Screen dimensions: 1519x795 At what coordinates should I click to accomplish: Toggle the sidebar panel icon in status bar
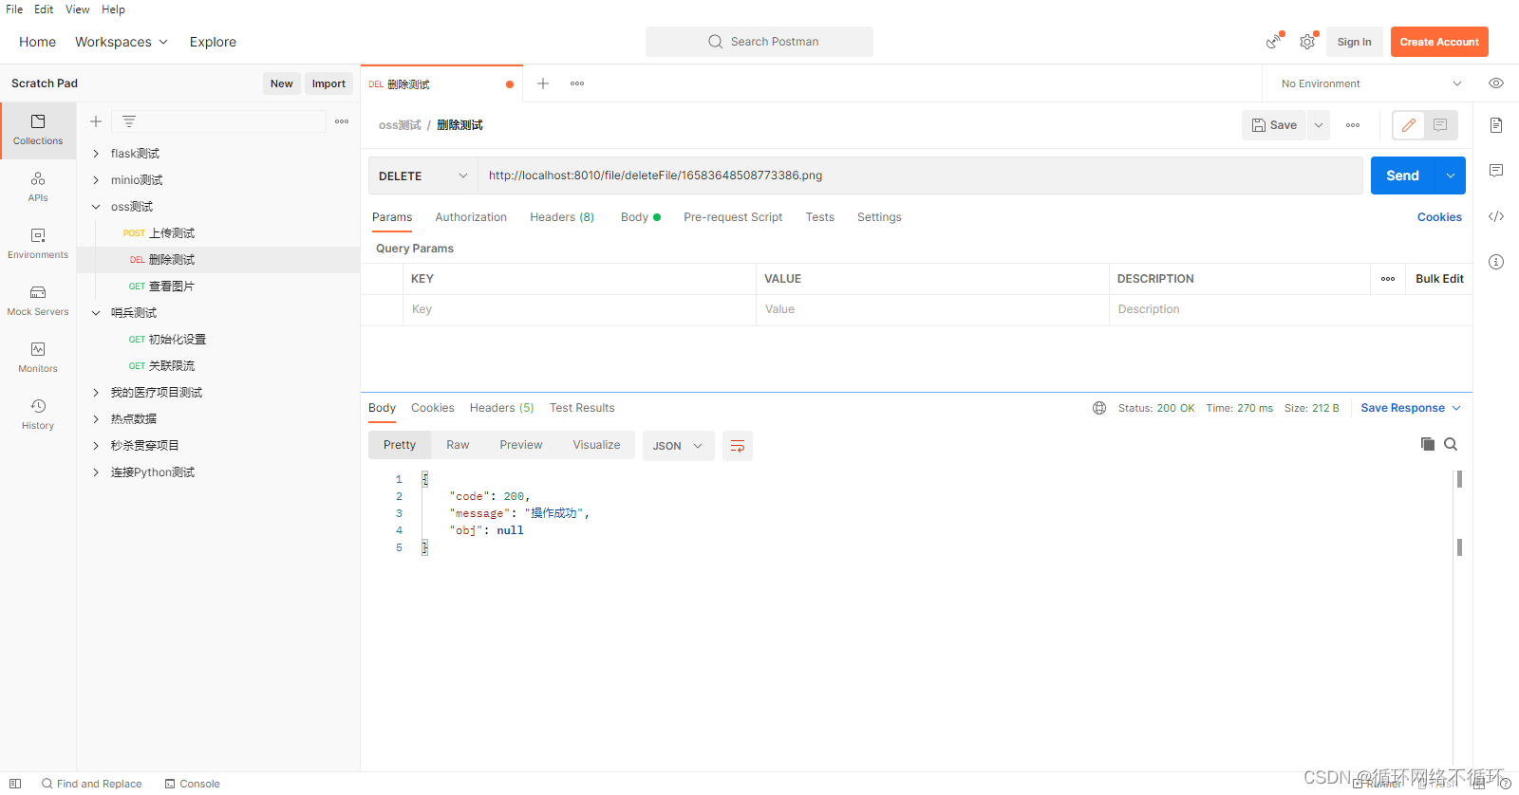[x=15, y=784]
